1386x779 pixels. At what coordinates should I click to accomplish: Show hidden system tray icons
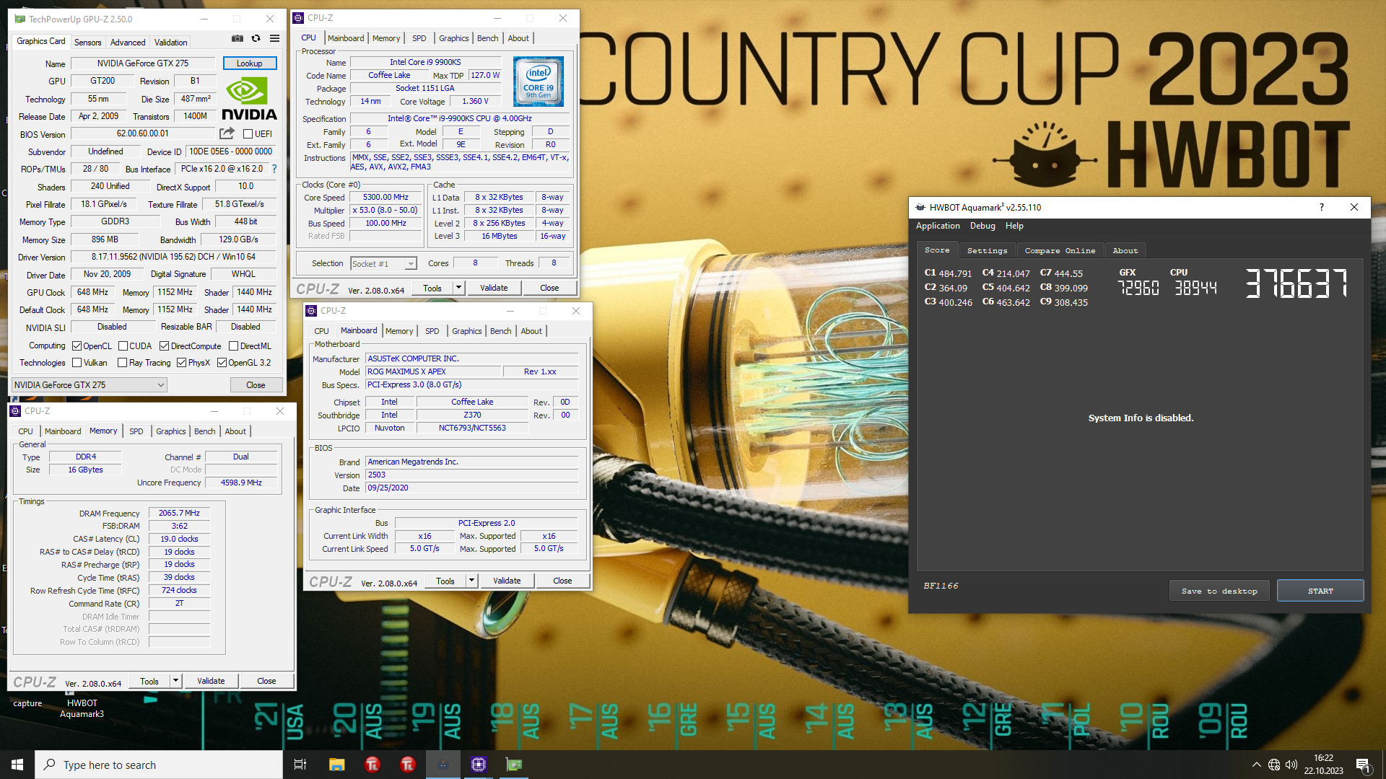(x=1256, y=765)
